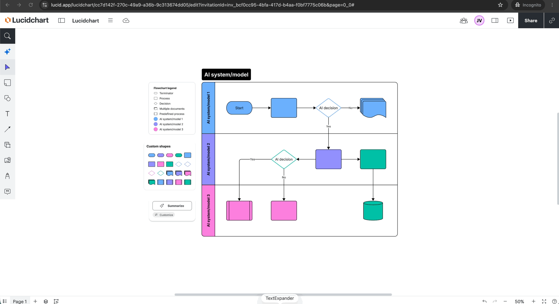Click the Flowchart legend heading
The width and height of the screenshot is (559, 304).
click(x=165, y=88)
